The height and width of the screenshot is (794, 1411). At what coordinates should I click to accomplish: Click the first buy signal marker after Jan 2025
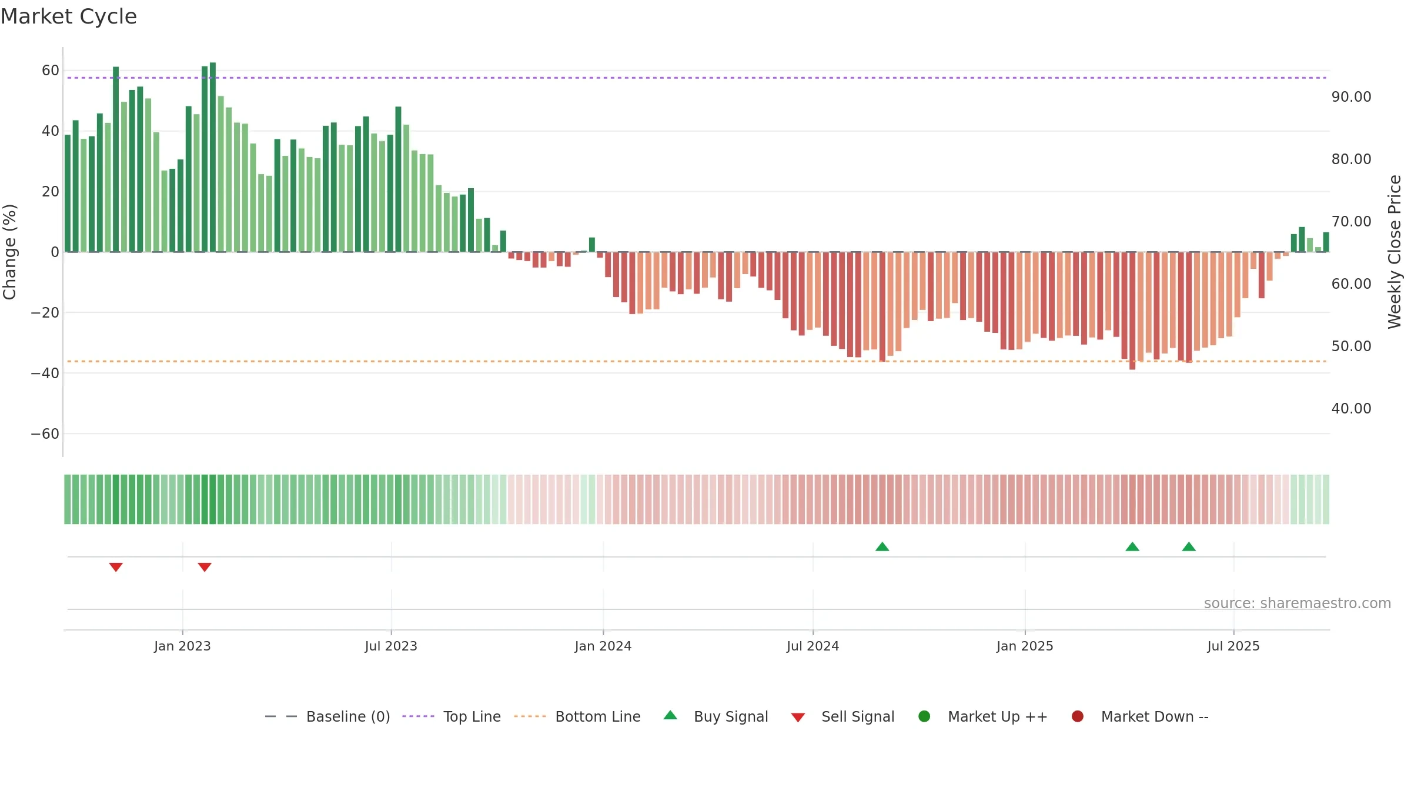1132,546
